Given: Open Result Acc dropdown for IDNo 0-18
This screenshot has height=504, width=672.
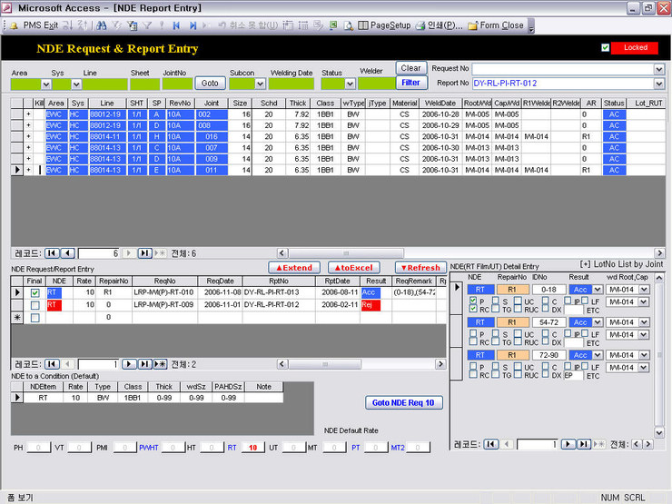Looking at the screenshot, I should 598,290.
